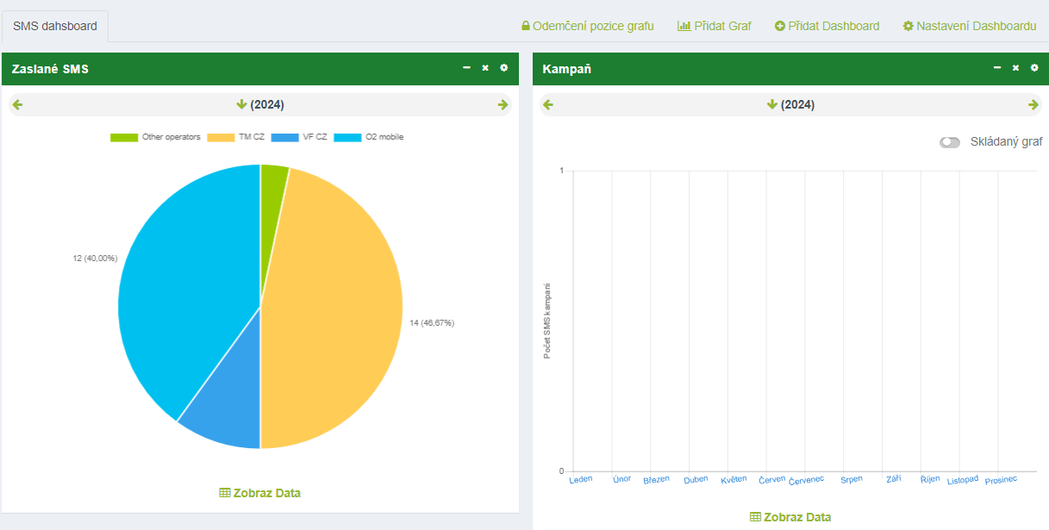Collapse the Kampaň panel with minus icon
1049x530 pixels.
pyautogui.click(x=997, y=68)
